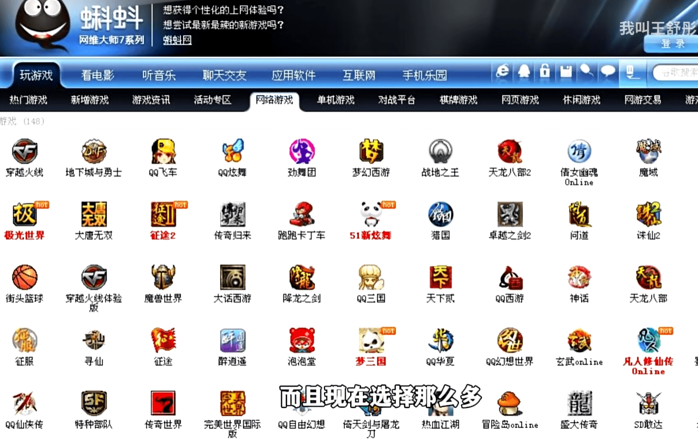This screenshot has height=440, width=698.
Task: Select the 休闲游戏 sub-category
Action: click(x=581, y=100)
